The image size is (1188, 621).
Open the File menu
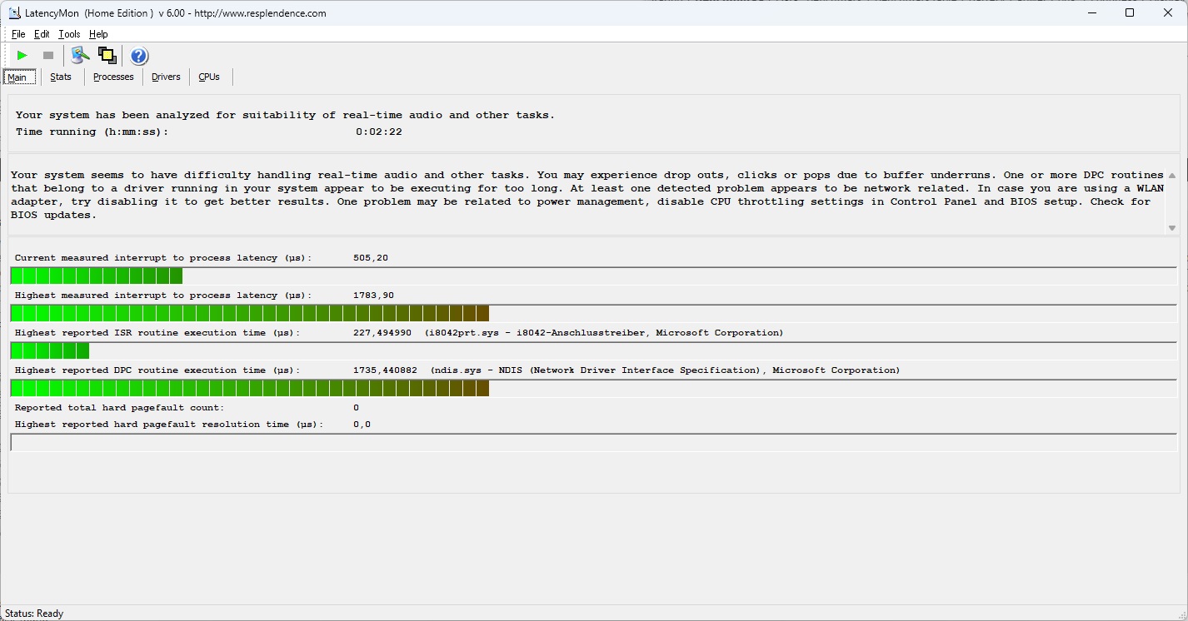18,34
